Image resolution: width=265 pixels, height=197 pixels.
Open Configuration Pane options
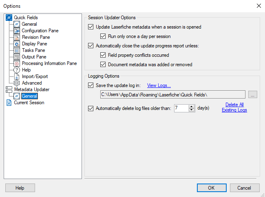40,31
